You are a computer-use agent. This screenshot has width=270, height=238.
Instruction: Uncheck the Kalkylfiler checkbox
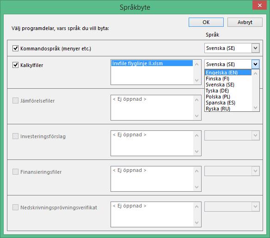(16, 65)
